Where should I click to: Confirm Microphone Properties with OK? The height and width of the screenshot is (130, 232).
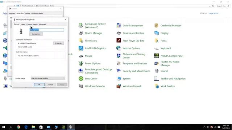pyautogui.click(x=39, y=84)
